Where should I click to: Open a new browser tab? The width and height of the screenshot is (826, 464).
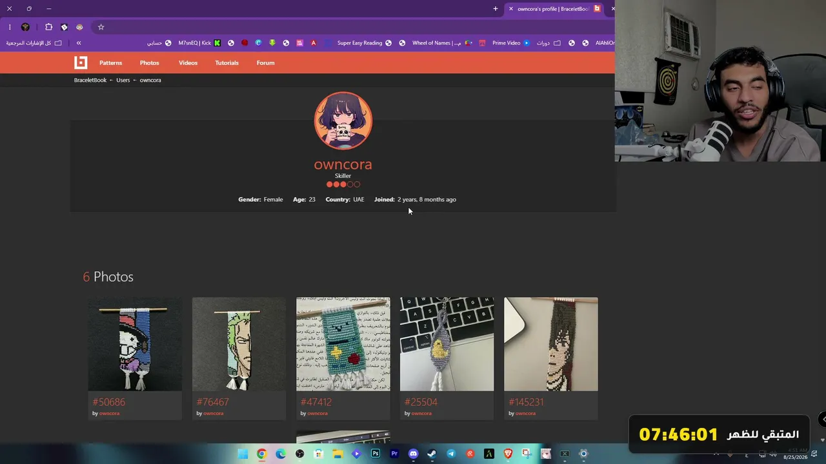[496, 9]
